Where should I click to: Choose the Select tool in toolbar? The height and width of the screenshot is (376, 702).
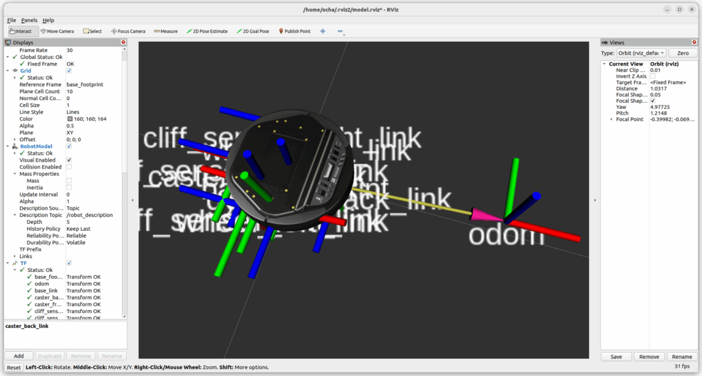(93, 31)
